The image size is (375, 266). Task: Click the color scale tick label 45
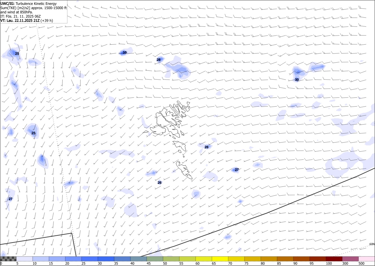(x=148, y=263)
